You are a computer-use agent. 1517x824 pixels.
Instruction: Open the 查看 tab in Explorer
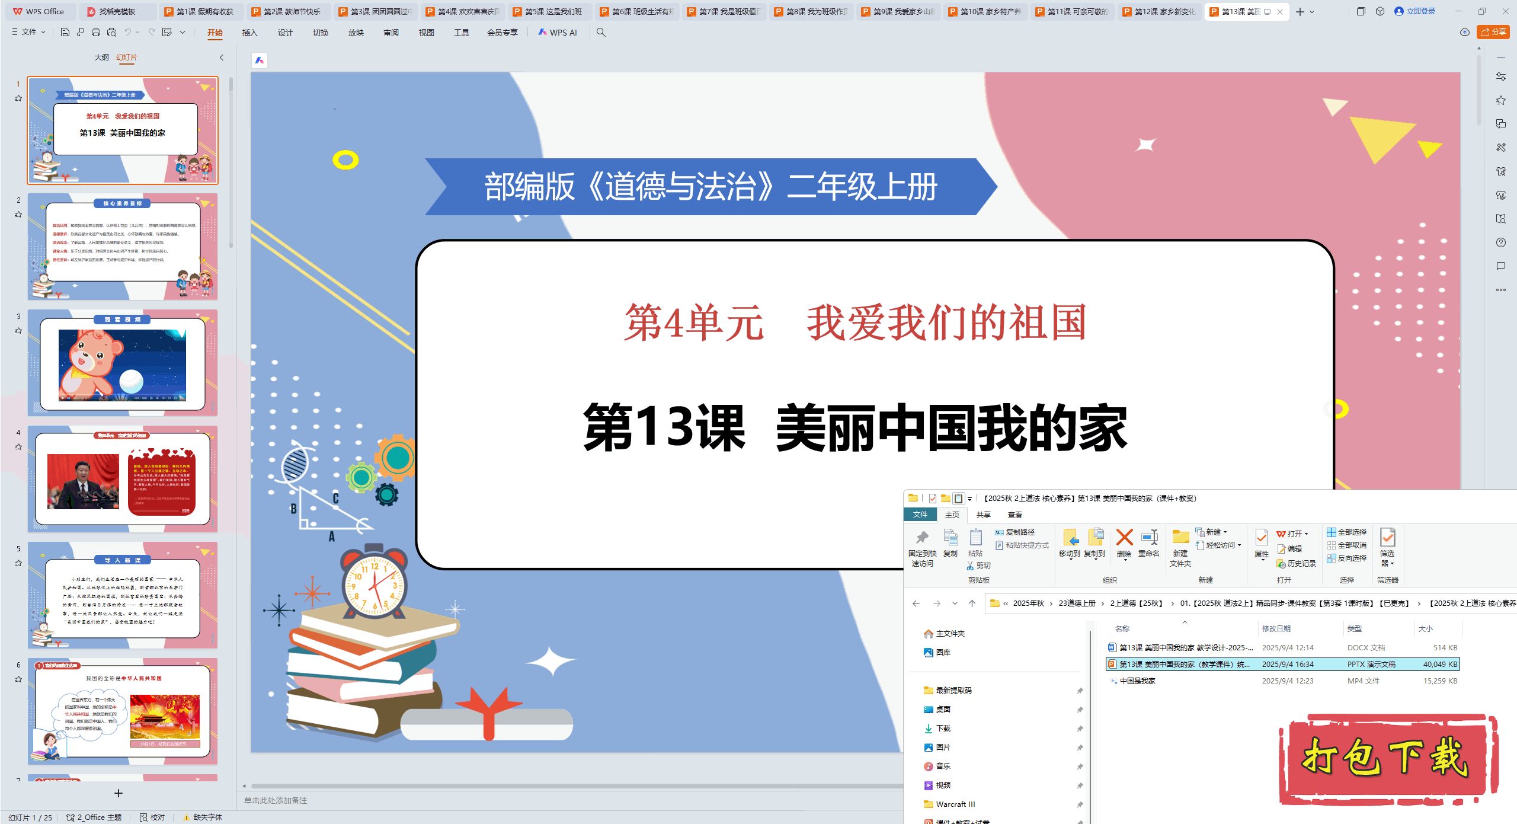(1014, 515)
